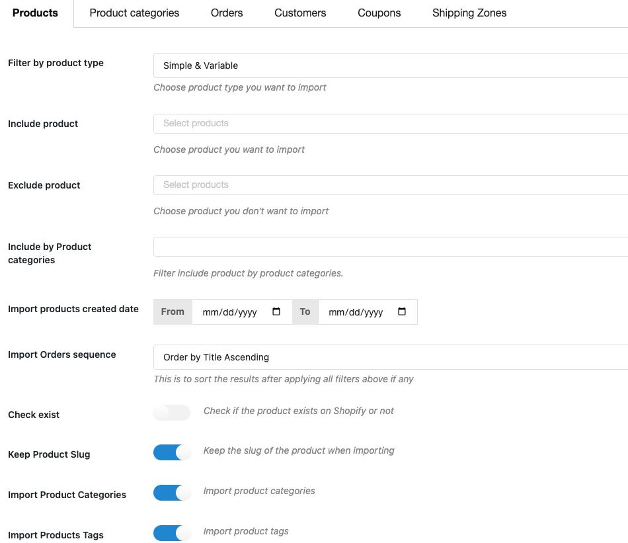This screenshot has width=628, height=543.
Task: Disable the Keep Product Slug toggle
Action: coord(172,452)
